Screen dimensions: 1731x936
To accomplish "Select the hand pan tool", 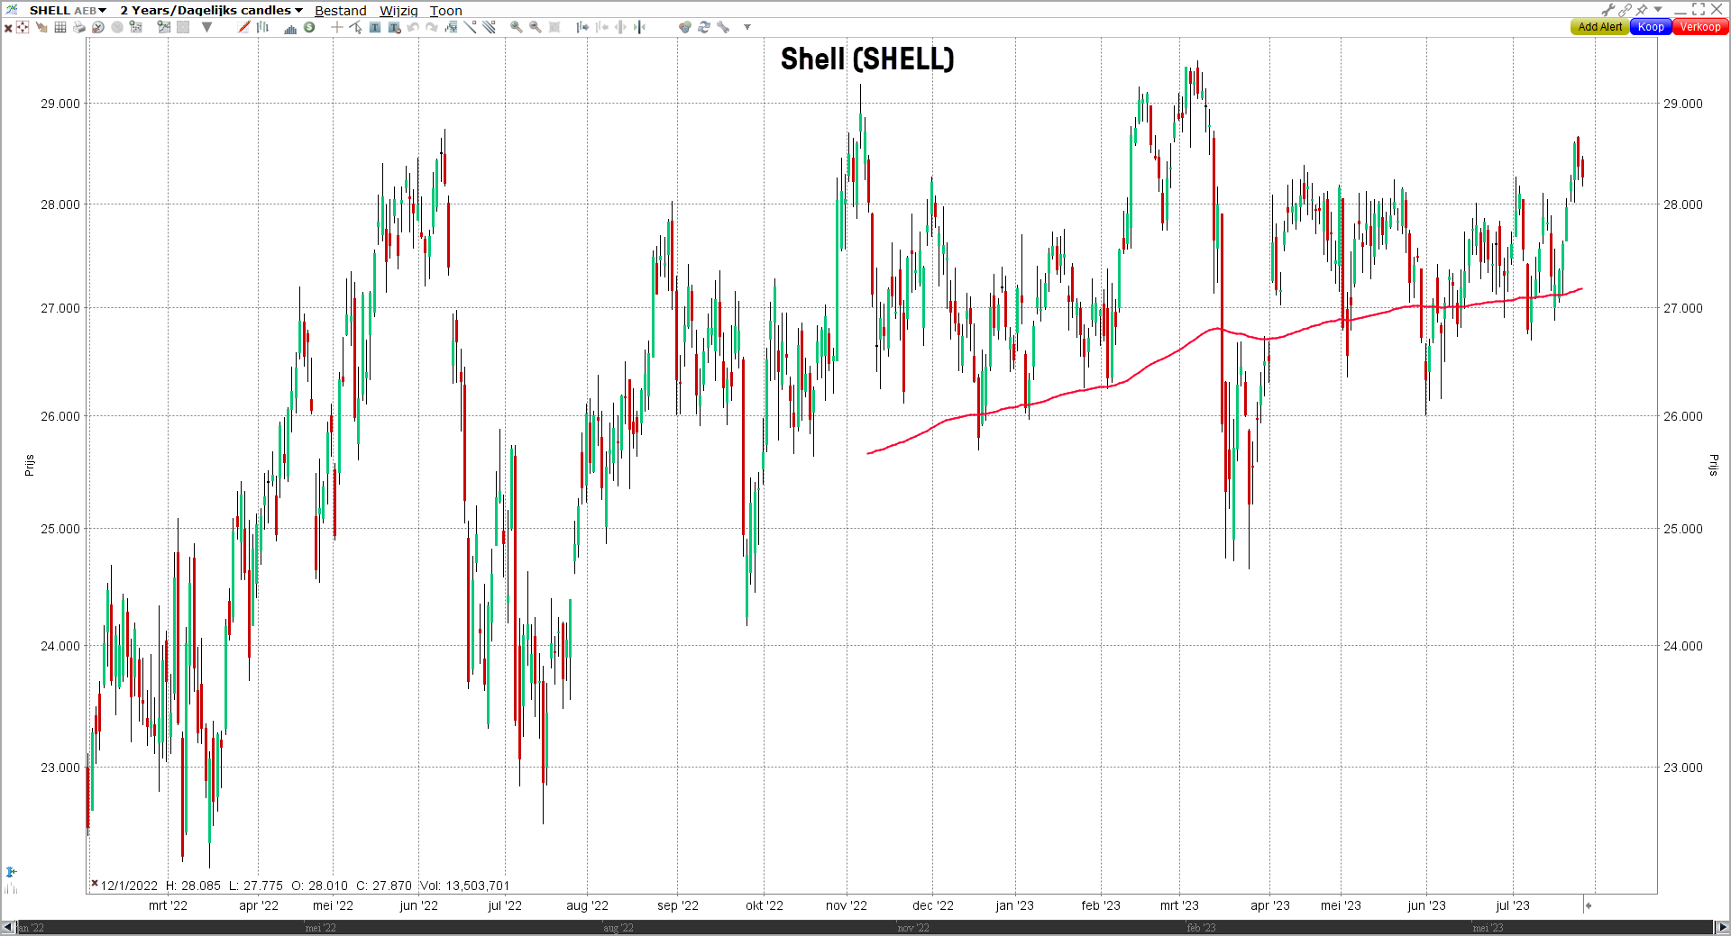I will [x=41, y=27].
